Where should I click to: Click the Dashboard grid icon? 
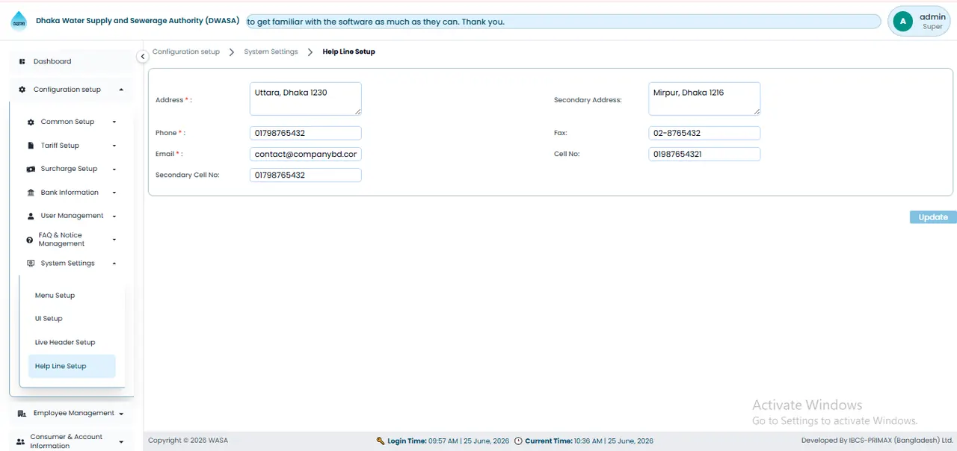click(x=22, y=61)
